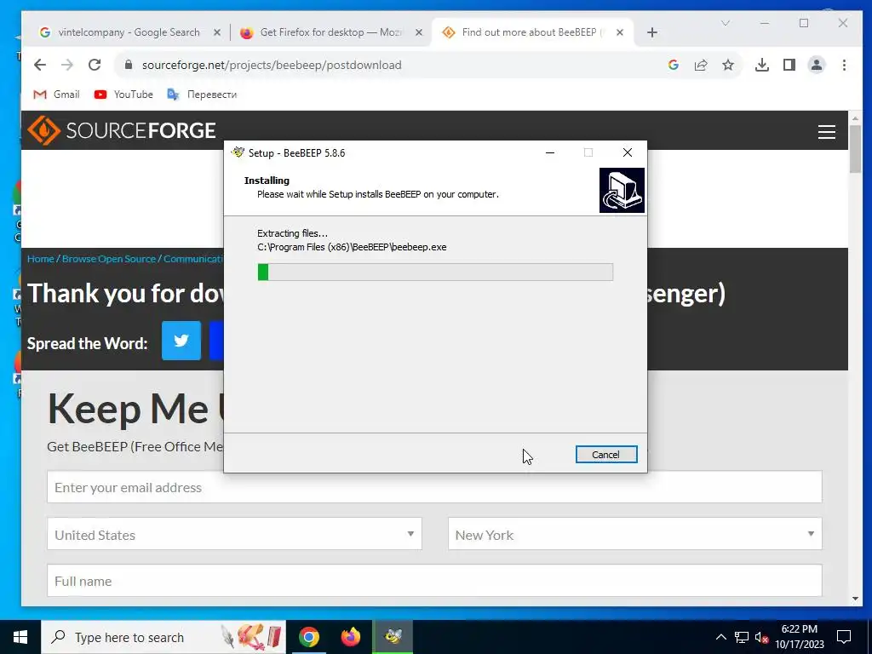Click Chrome forward navigation arrow

(x=67, y=65)
